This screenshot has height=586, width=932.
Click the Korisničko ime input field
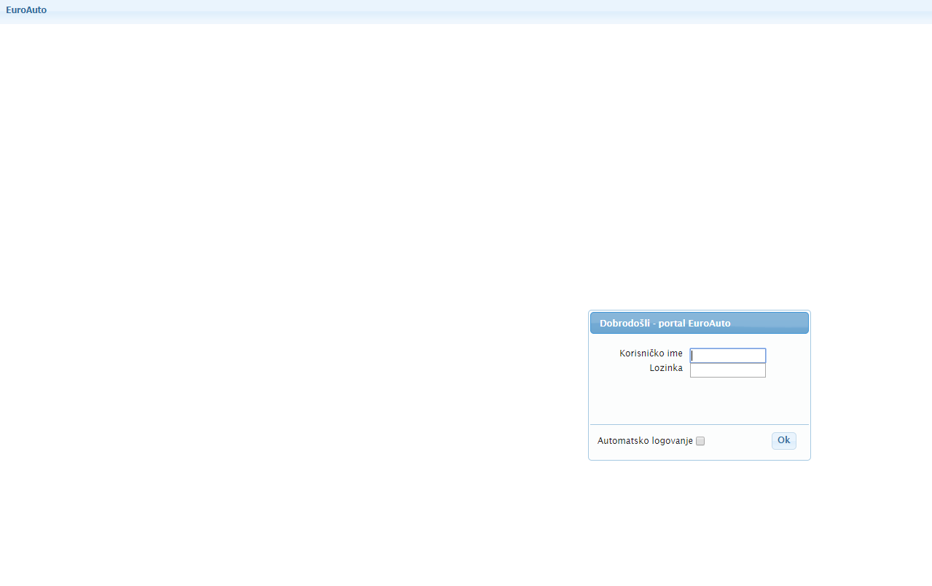pyautogui.click(x=728, y=356)
